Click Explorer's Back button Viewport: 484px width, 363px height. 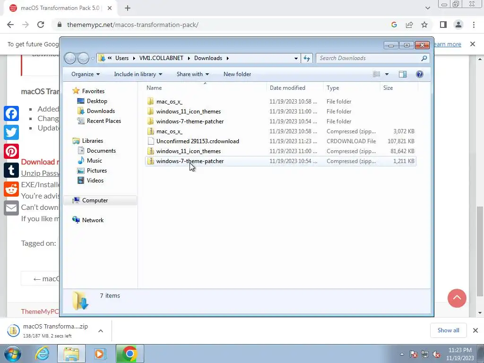[x=70, y=58]
